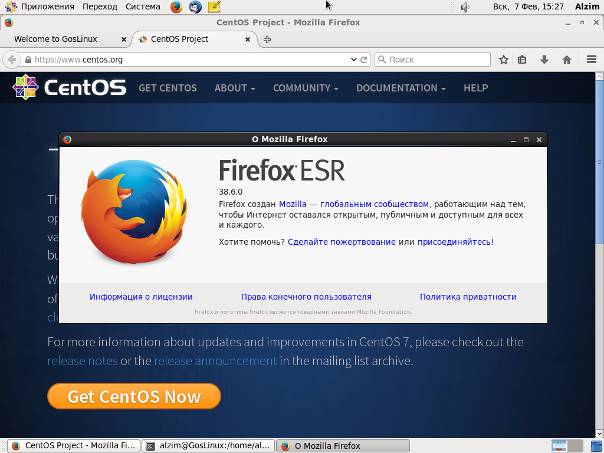This screenshot has width=604, height=453.
Task: Maximize the О Mozilla Firefox dialog
Action: (x=526, y=140)
